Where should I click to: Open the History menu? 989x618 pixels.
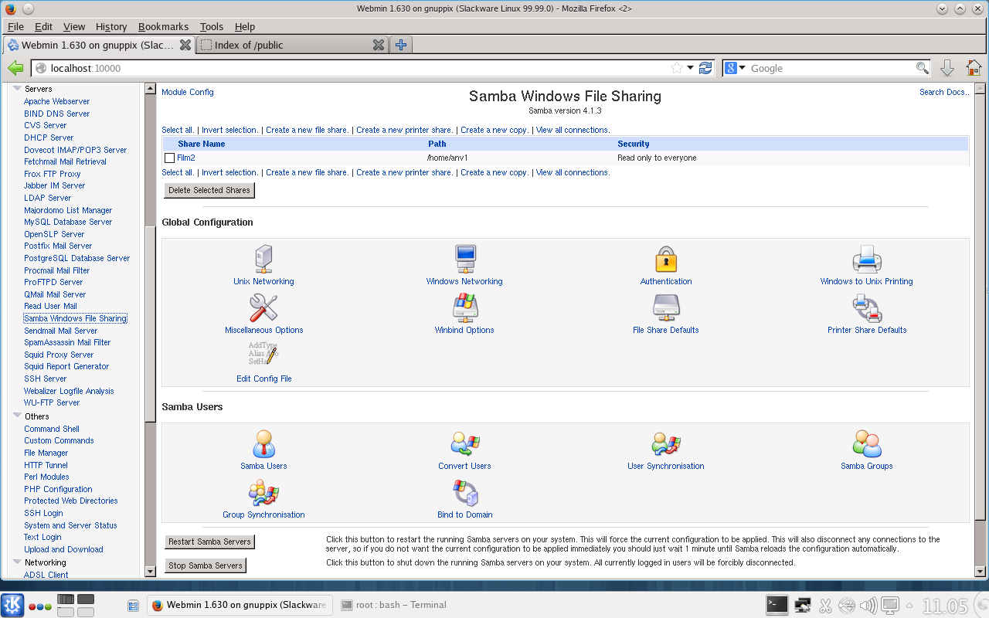point(111,26)
